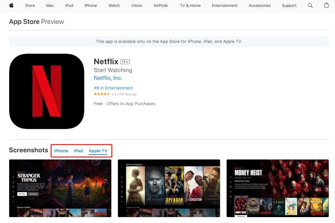
Task: Click the Netflix app title
Action: (106, 62)
